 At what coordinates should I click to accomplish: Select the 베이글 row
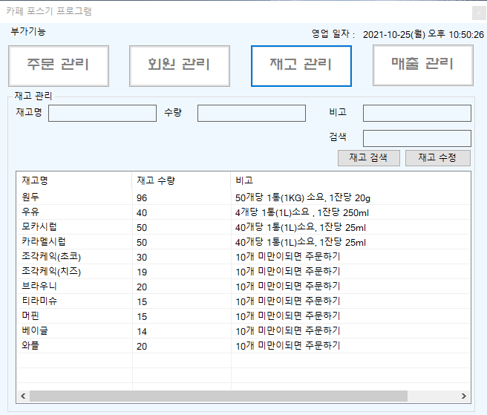(x=244, y=331)
